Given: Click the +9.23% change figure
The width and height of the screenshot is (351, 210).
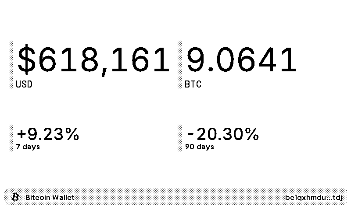Looking at the screenshot, I should point(48,134).
